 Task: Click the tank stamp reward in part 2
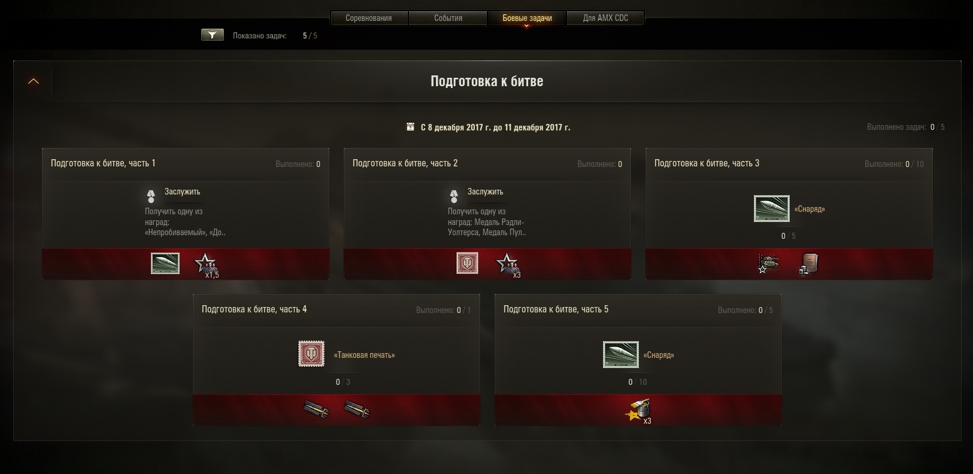click(467, 263)
